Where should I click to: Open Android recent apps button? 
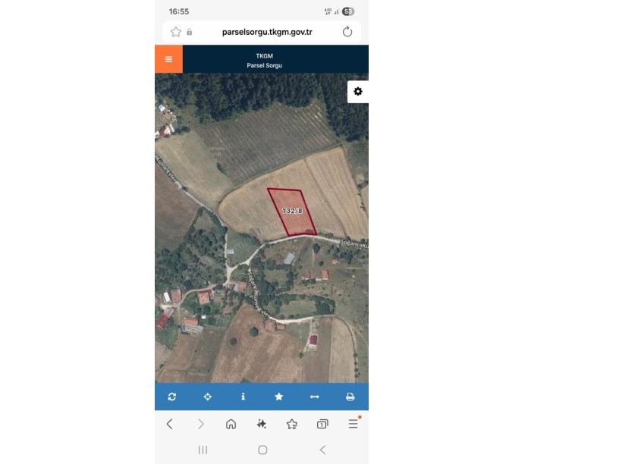203,450
